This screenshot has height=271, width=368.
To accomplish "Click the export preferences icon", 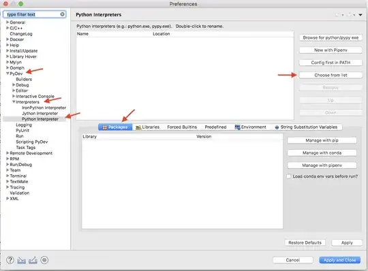I will coord(33,260).
